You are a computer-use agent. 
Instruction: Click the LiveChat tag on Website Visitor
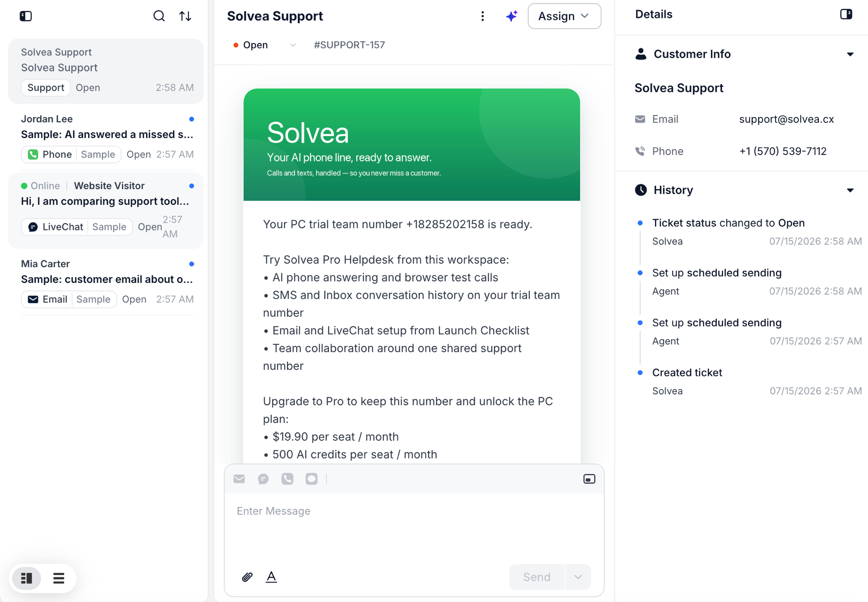coord(55,227)
